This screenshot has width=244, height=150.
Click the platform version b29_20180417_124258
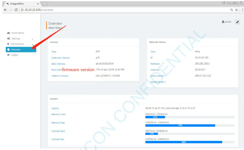(108, 76)
